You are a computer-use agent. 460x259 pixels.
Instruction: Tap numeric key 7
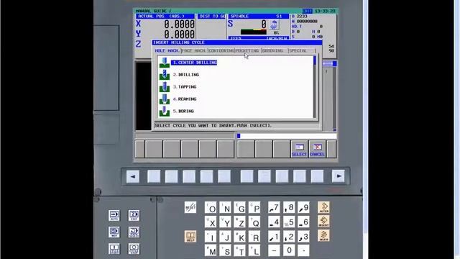tap(274, 207)
